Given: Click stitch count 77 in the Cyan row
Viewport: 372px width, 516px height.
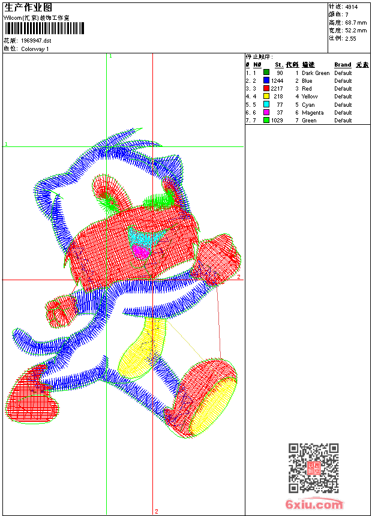Looking at the screenshot, I should (x=280, y=105).
